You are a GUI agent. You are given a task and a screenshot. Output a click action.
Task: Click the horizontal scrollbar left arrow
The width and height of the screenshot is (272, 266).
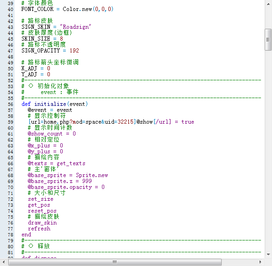click(x=4, y=262)
